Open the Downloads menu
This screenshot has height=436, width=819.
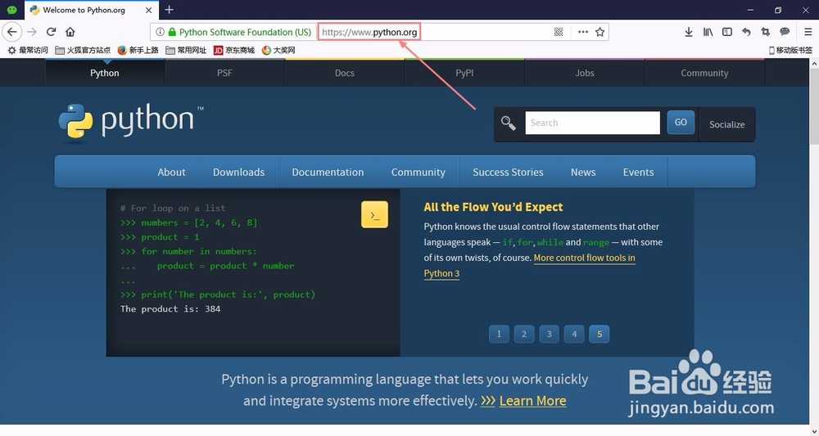(238, 172)
